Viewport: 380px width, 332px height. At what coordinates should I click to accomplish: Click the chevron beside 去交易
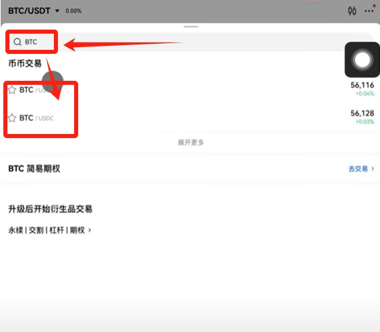(x=373, y=168)
